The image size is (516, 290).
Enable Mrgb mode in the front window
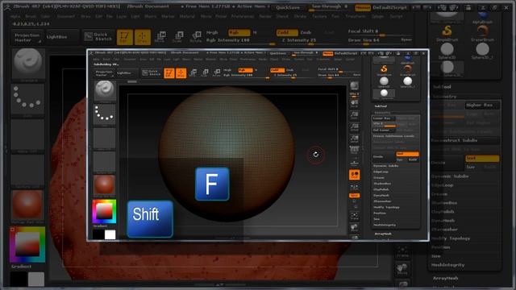point(227,70)
